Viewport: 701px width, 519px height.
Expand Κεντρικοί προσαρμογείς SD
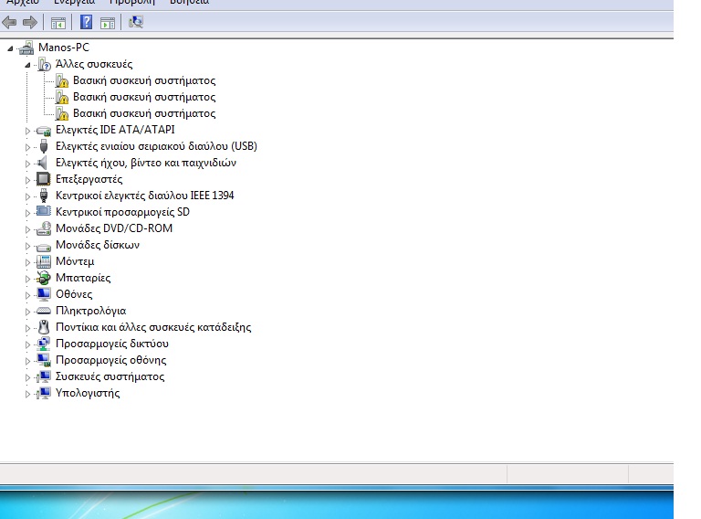point(27,213)
